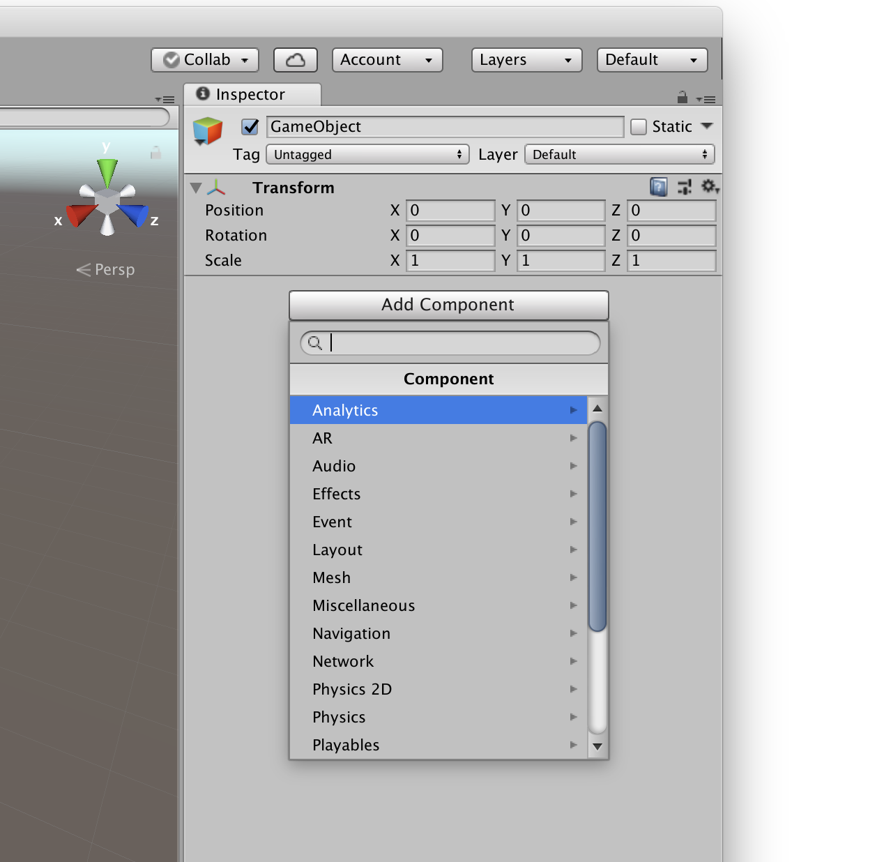Open the Layer dropdown showing Default
884x862 pixels.
point(619,154)
